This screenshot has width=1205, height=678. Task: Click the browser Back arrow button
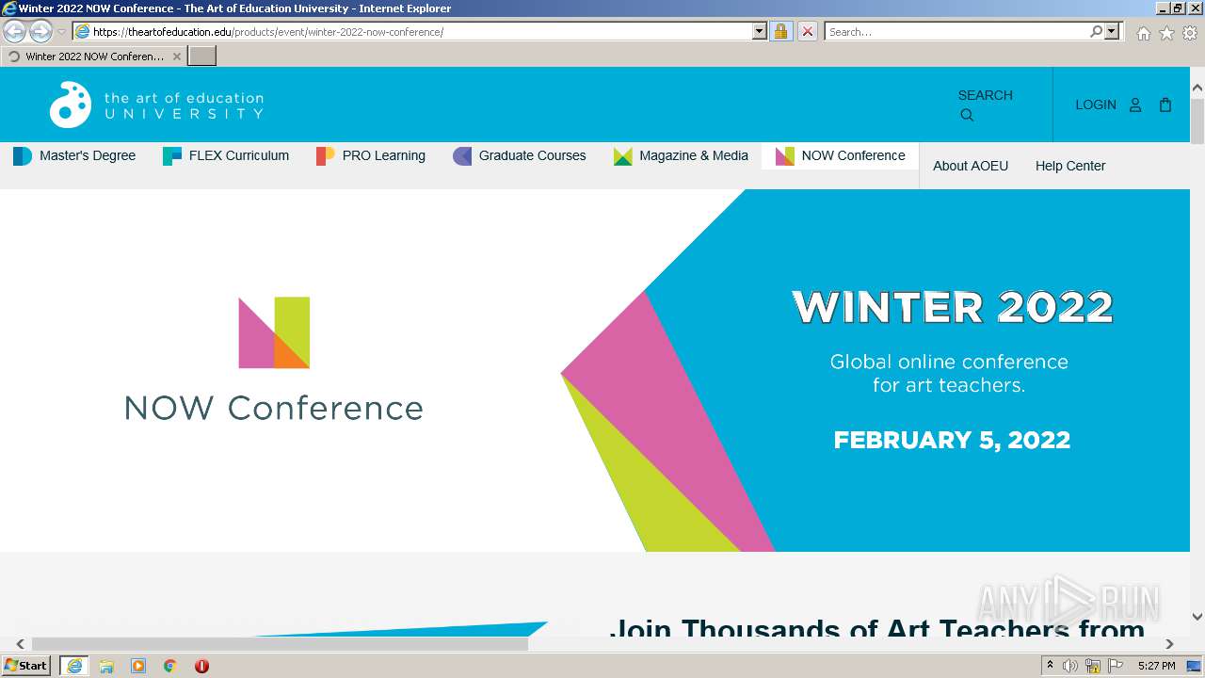click(15, 32)
